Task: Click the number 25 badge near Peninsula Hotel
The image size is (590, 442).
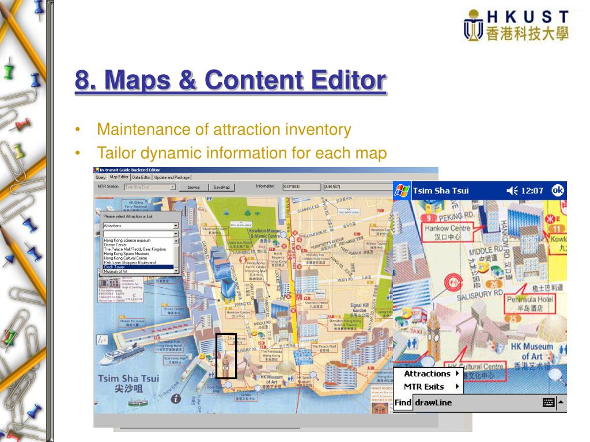Action: (x=512, y=319)
